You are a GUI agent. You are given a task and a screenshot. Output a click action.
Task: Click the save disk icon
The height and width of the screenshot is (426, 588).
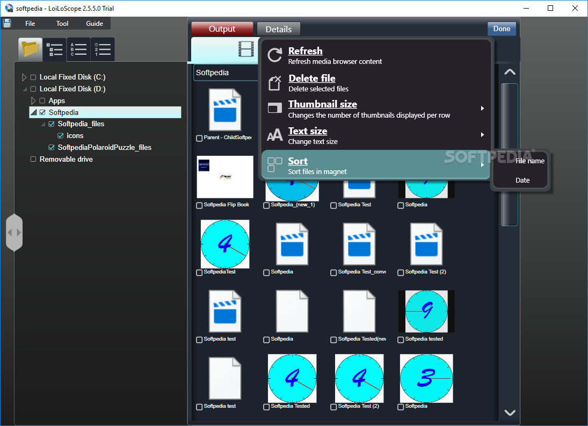point(7,23)
